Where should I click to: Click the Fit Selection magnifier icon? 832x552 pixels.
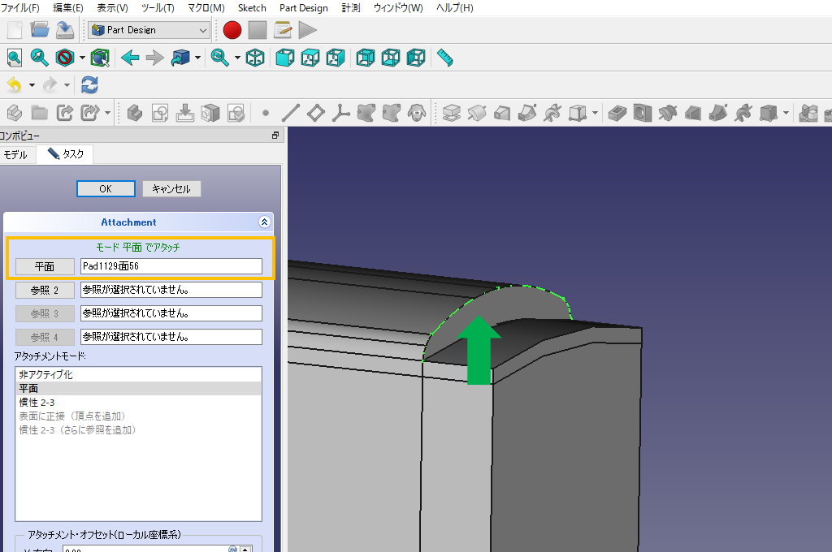pos(40,58)
